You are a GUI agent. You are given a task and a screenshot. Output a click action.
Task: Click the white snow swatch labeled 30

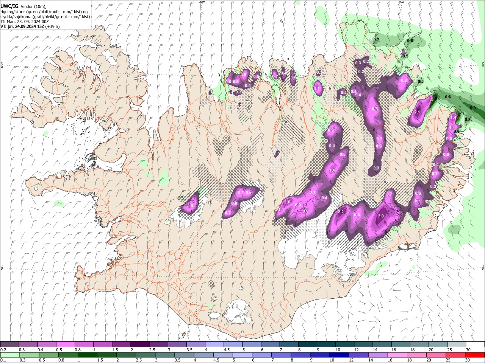tap(475, 344)
